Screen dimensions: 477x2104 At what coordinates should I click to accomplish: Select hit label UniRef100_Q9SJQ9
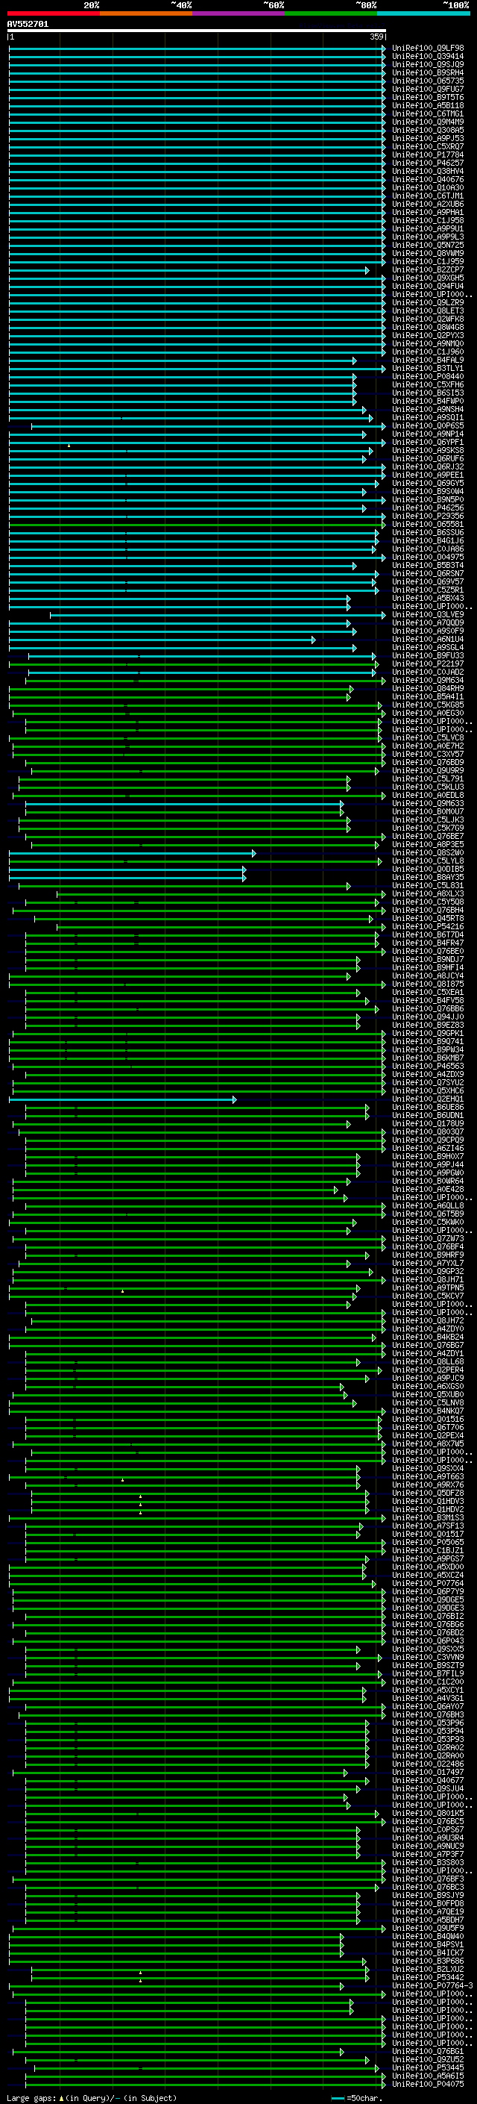(428, 66)
